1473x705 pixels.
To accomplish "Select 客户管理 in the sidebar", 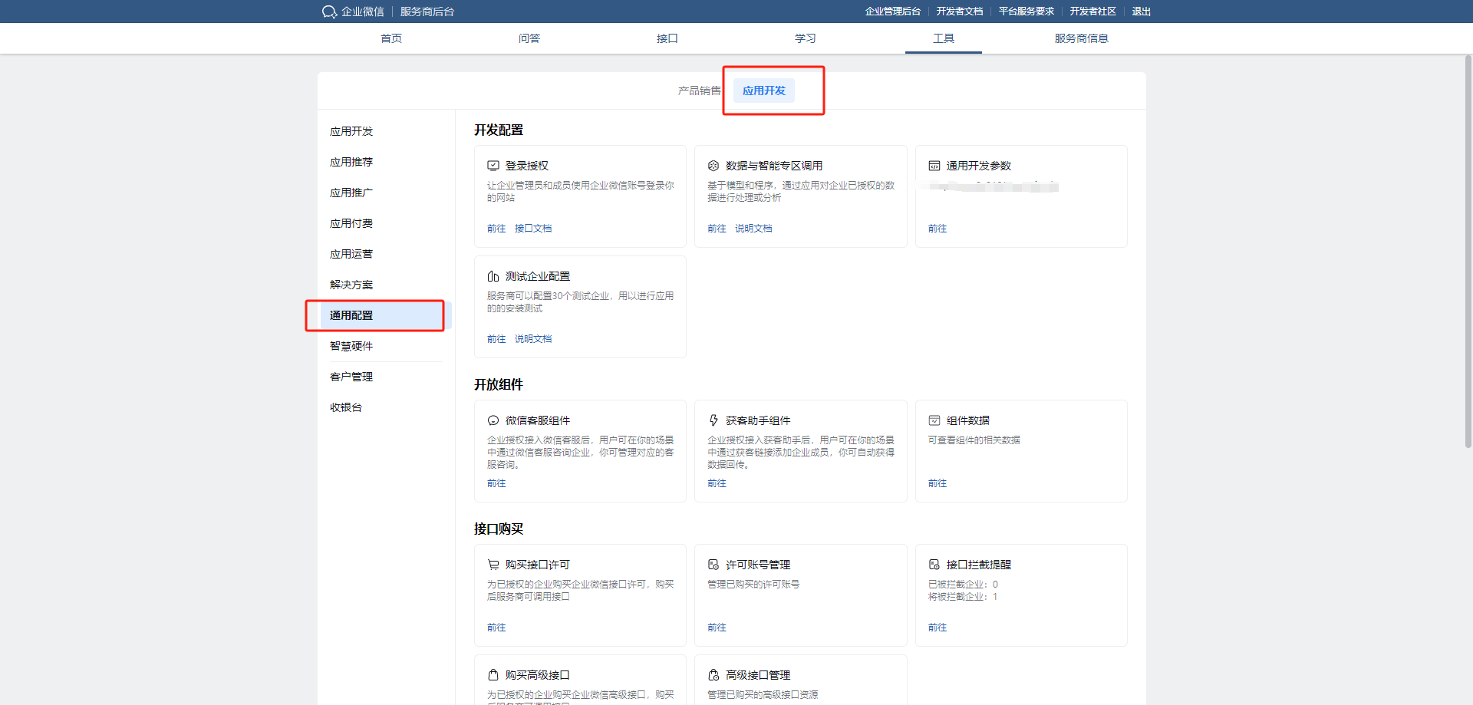I will click(x=351, y=377).
